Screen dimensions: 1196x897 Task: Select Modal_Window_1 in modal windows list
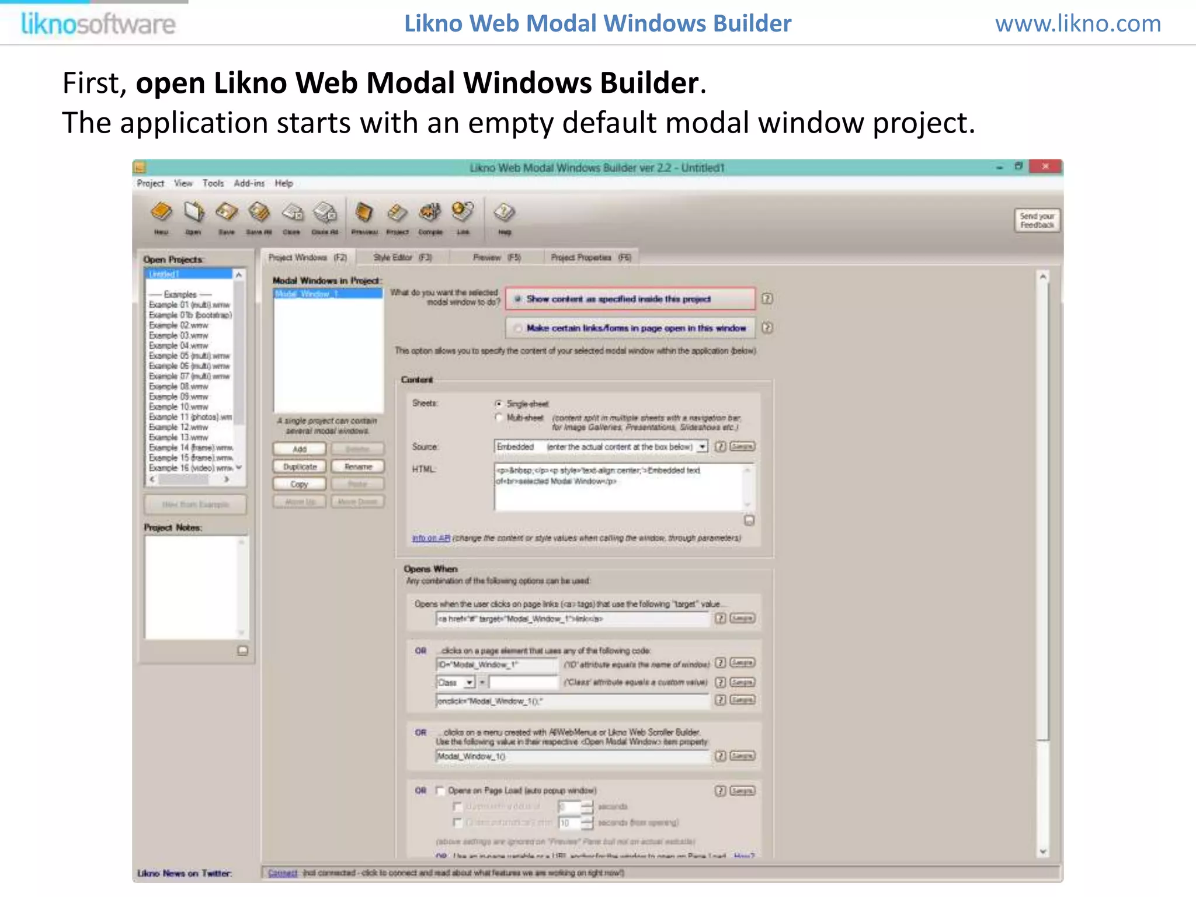[x=328, y=294]
